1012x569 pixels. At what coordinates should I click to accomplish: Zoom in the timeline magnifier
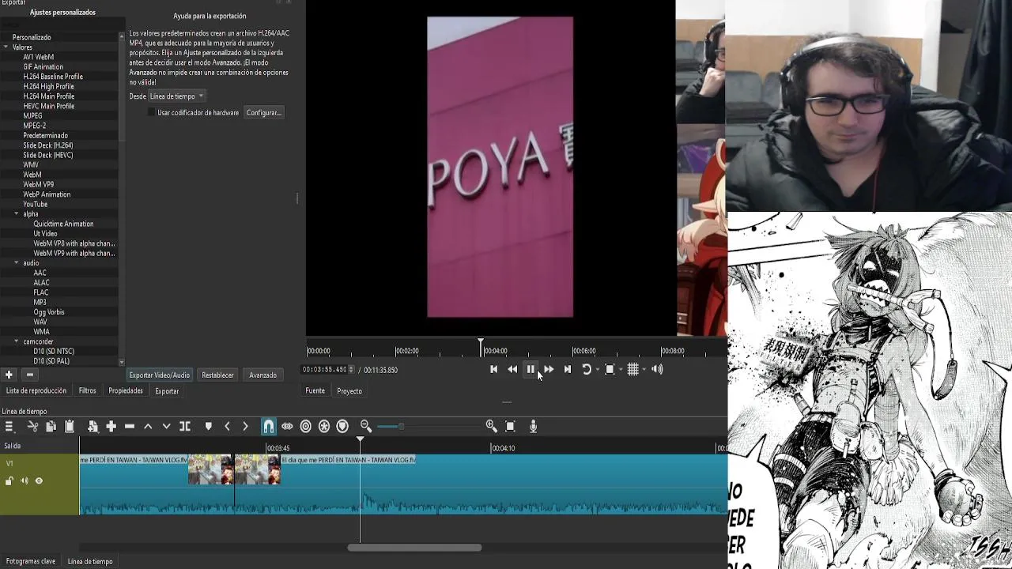coord(492,427)
